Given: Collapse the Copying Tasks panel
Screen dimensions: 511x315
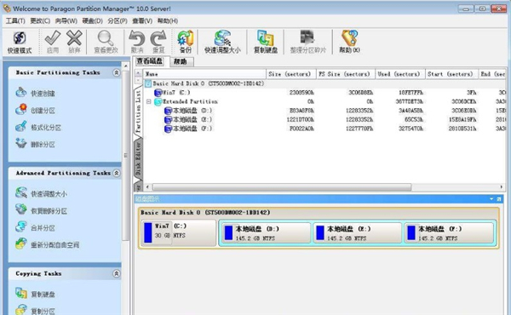Looking at the screenshot, I should point(117,273).
